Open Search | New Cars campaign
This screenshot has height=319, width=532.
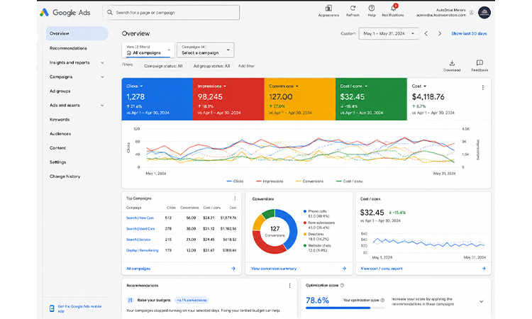pos(140,218)
